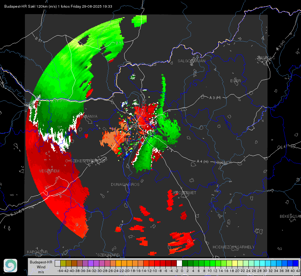Click the HÓDMEZŐVÁSÁRHELY city label
This screenshot has width=301, height=276.
[233, 247]
